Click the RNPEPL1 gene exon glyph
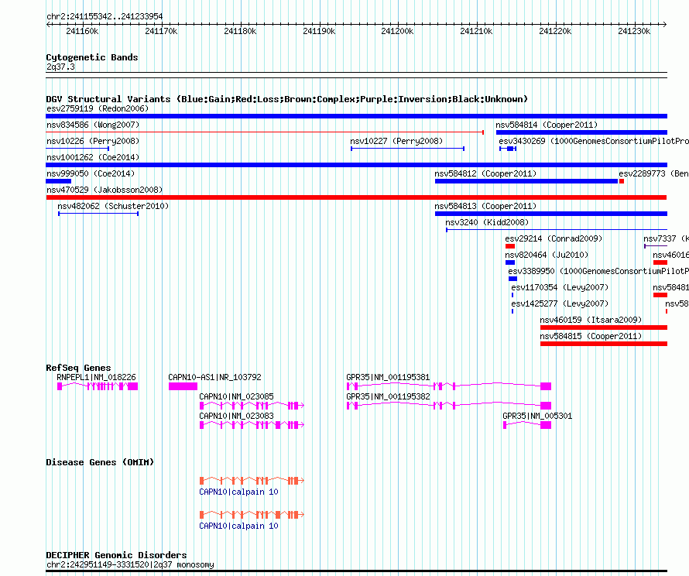689x576 pixels. (x=98, y=386)
